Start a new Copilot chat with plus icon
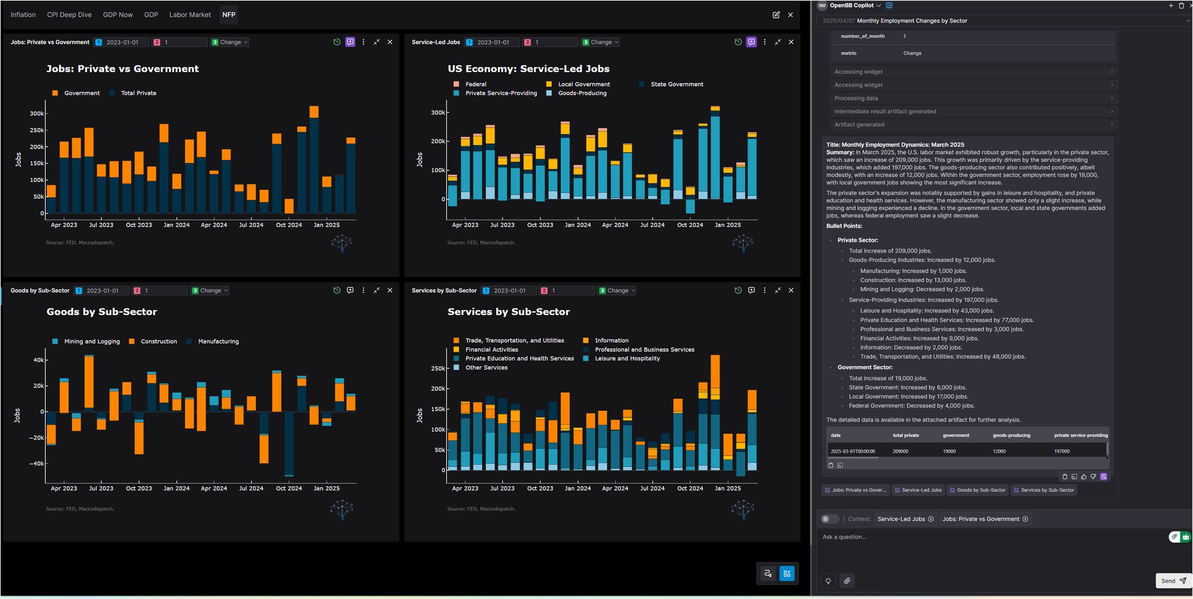This screenshot has height=599, width=1193. (x=1171, y=5)
